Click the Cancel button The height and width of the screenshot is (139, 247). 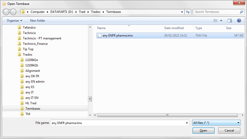pos(229,131)
